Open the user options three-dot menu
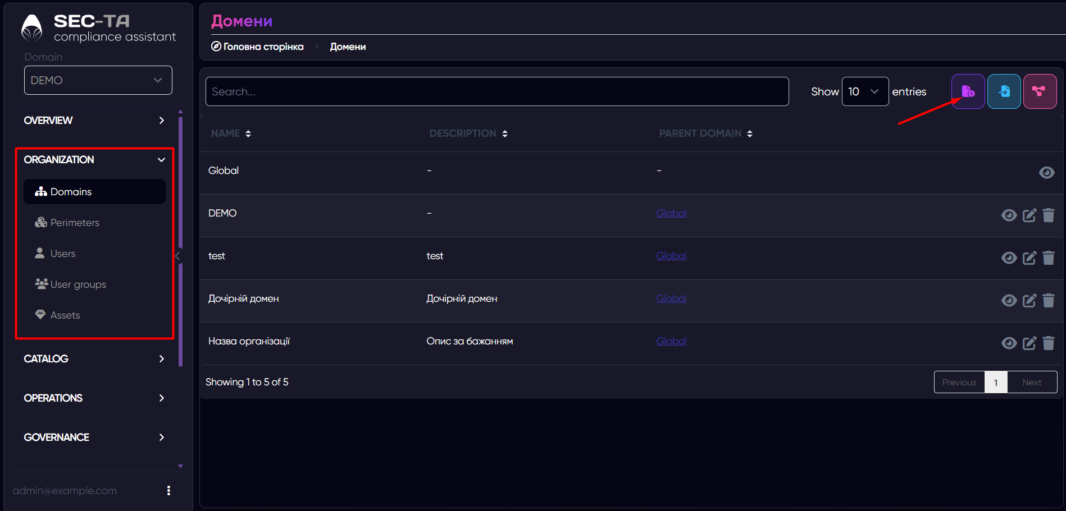The width and height of the screenshot is (1066, 511). coord(168,491)
